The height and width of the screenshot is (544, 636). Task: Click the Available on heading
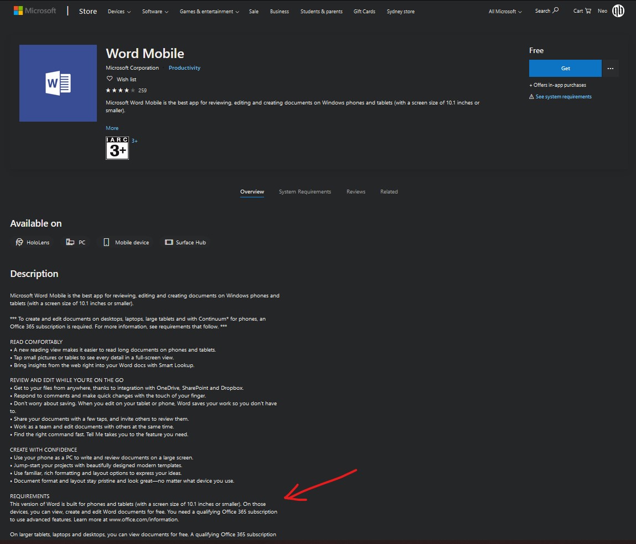coord(35,223)
